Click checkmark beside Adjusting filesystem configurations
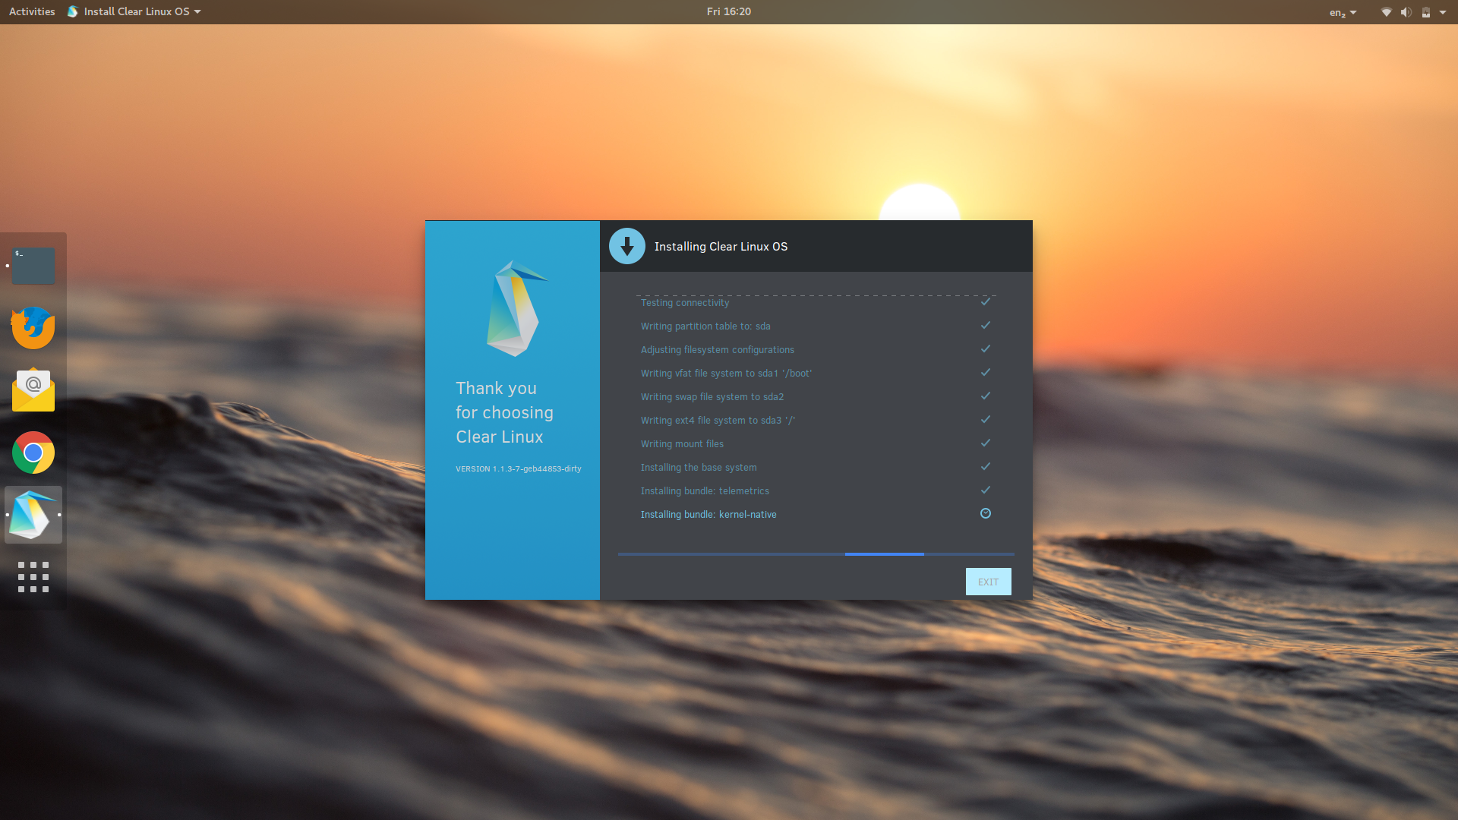 [986, 348]
